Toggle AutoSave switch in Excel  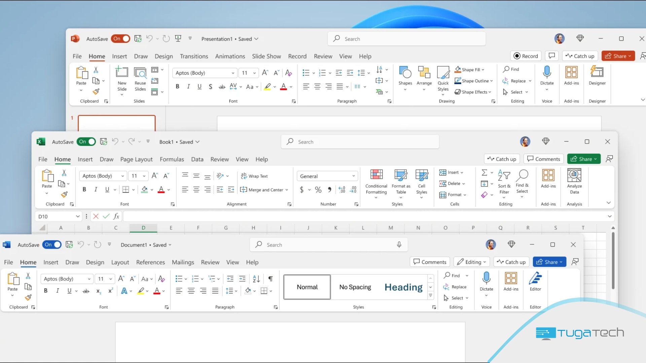point(86,142)
